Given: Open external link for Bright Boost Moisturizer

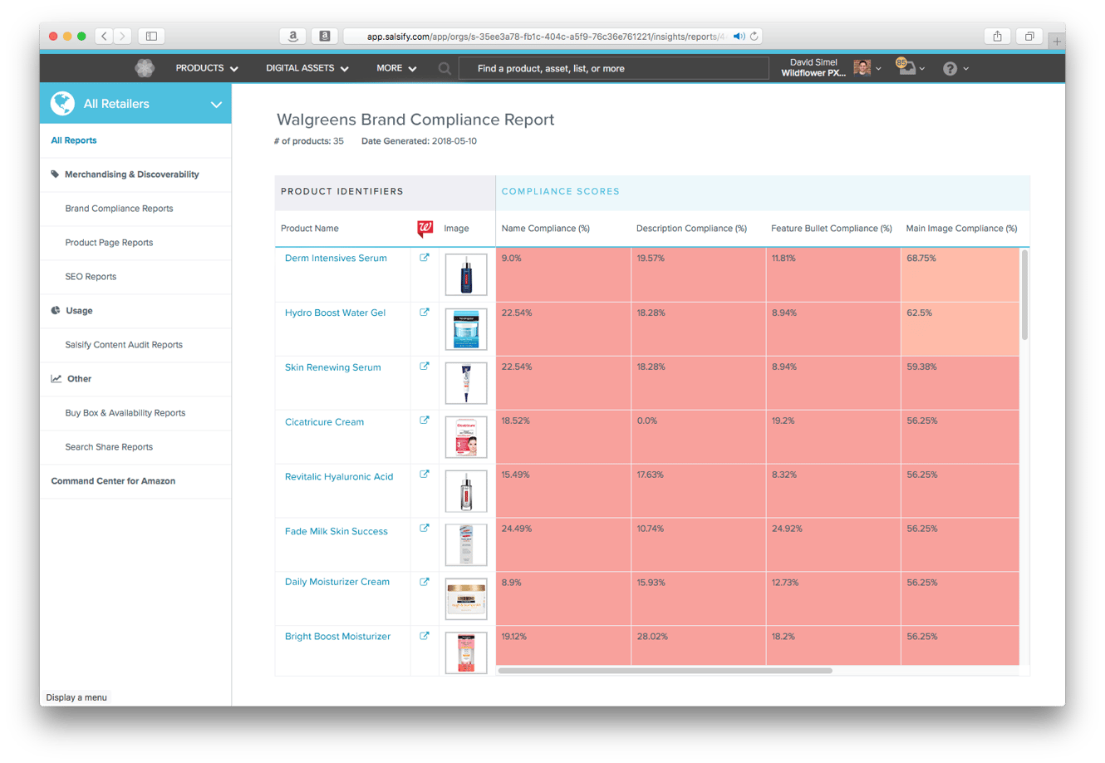Looking at the screenshot, I should click(425, 637).
